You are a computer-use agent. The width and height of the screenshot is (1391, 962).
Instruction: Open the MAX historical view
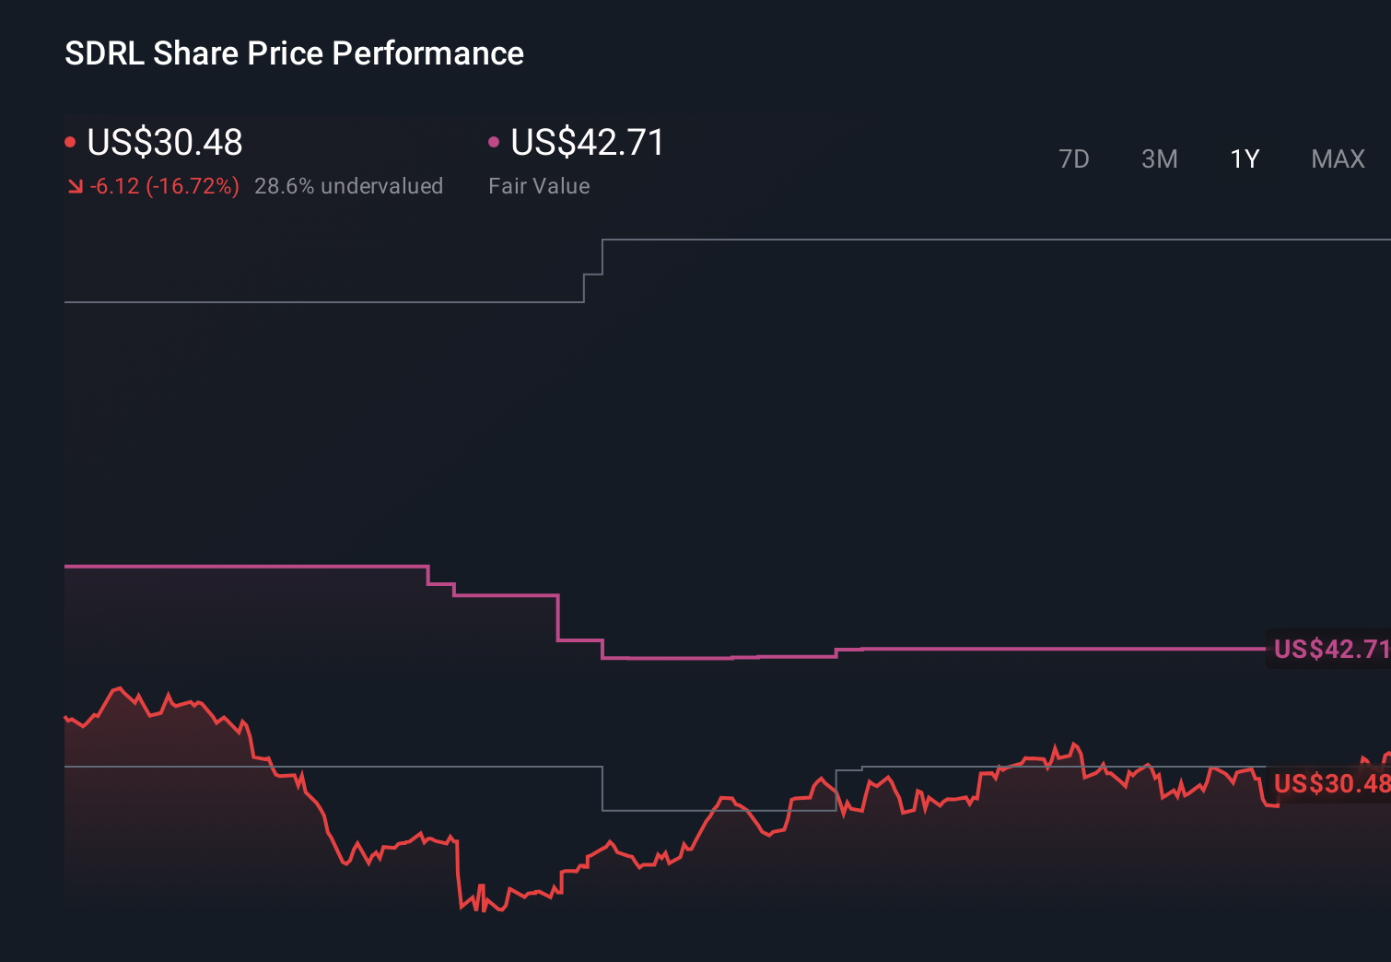pyautogui.click(x=1337, y=158)
